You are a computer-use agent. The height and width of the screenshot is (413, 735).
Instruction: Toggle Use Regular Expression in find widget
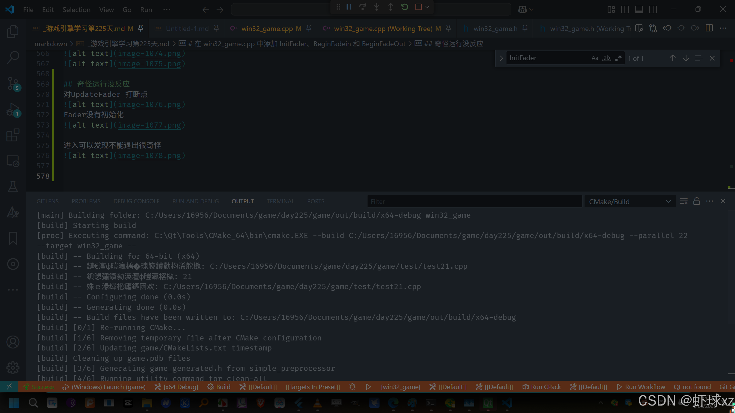pos(618,58)
